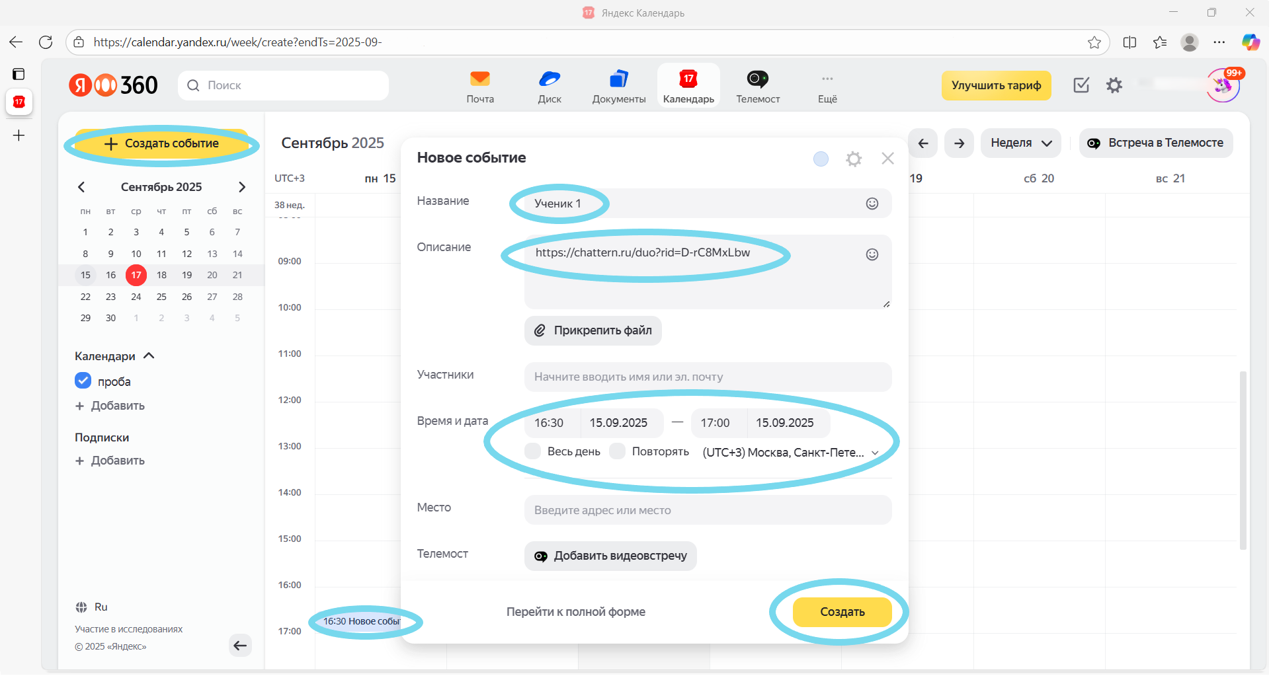
Task: Enable the Повторять checkbox
Action: point(617,451)
